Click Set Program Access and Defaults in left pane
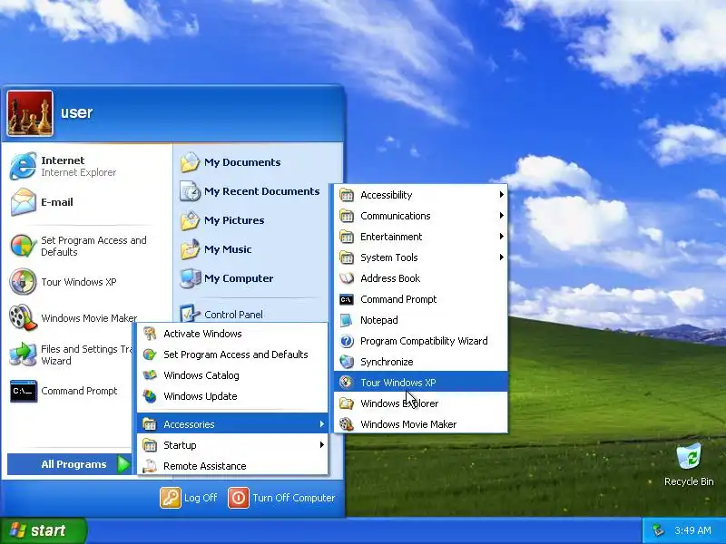 click(88, 246)
